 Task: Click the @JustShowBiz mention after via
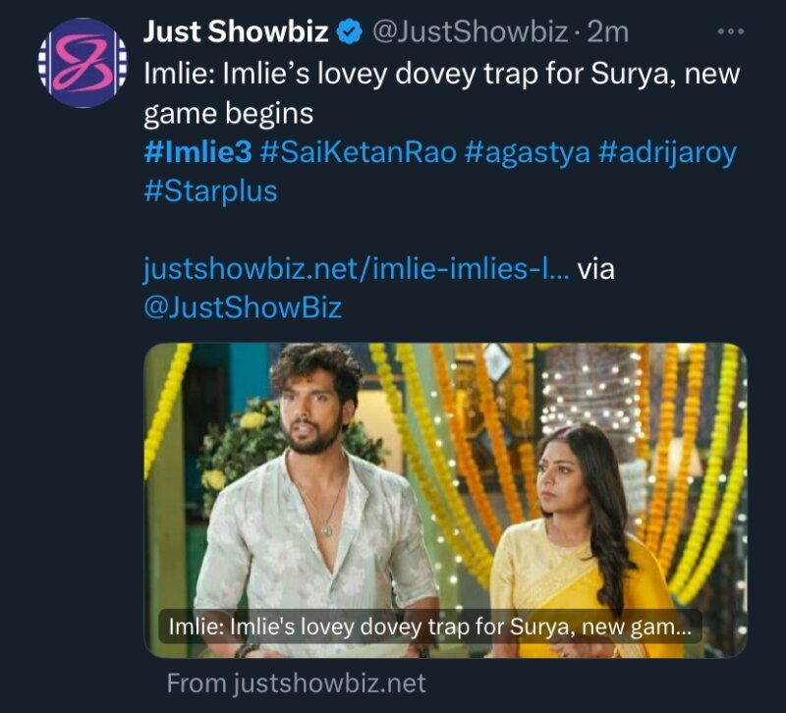tap(243, 307)
